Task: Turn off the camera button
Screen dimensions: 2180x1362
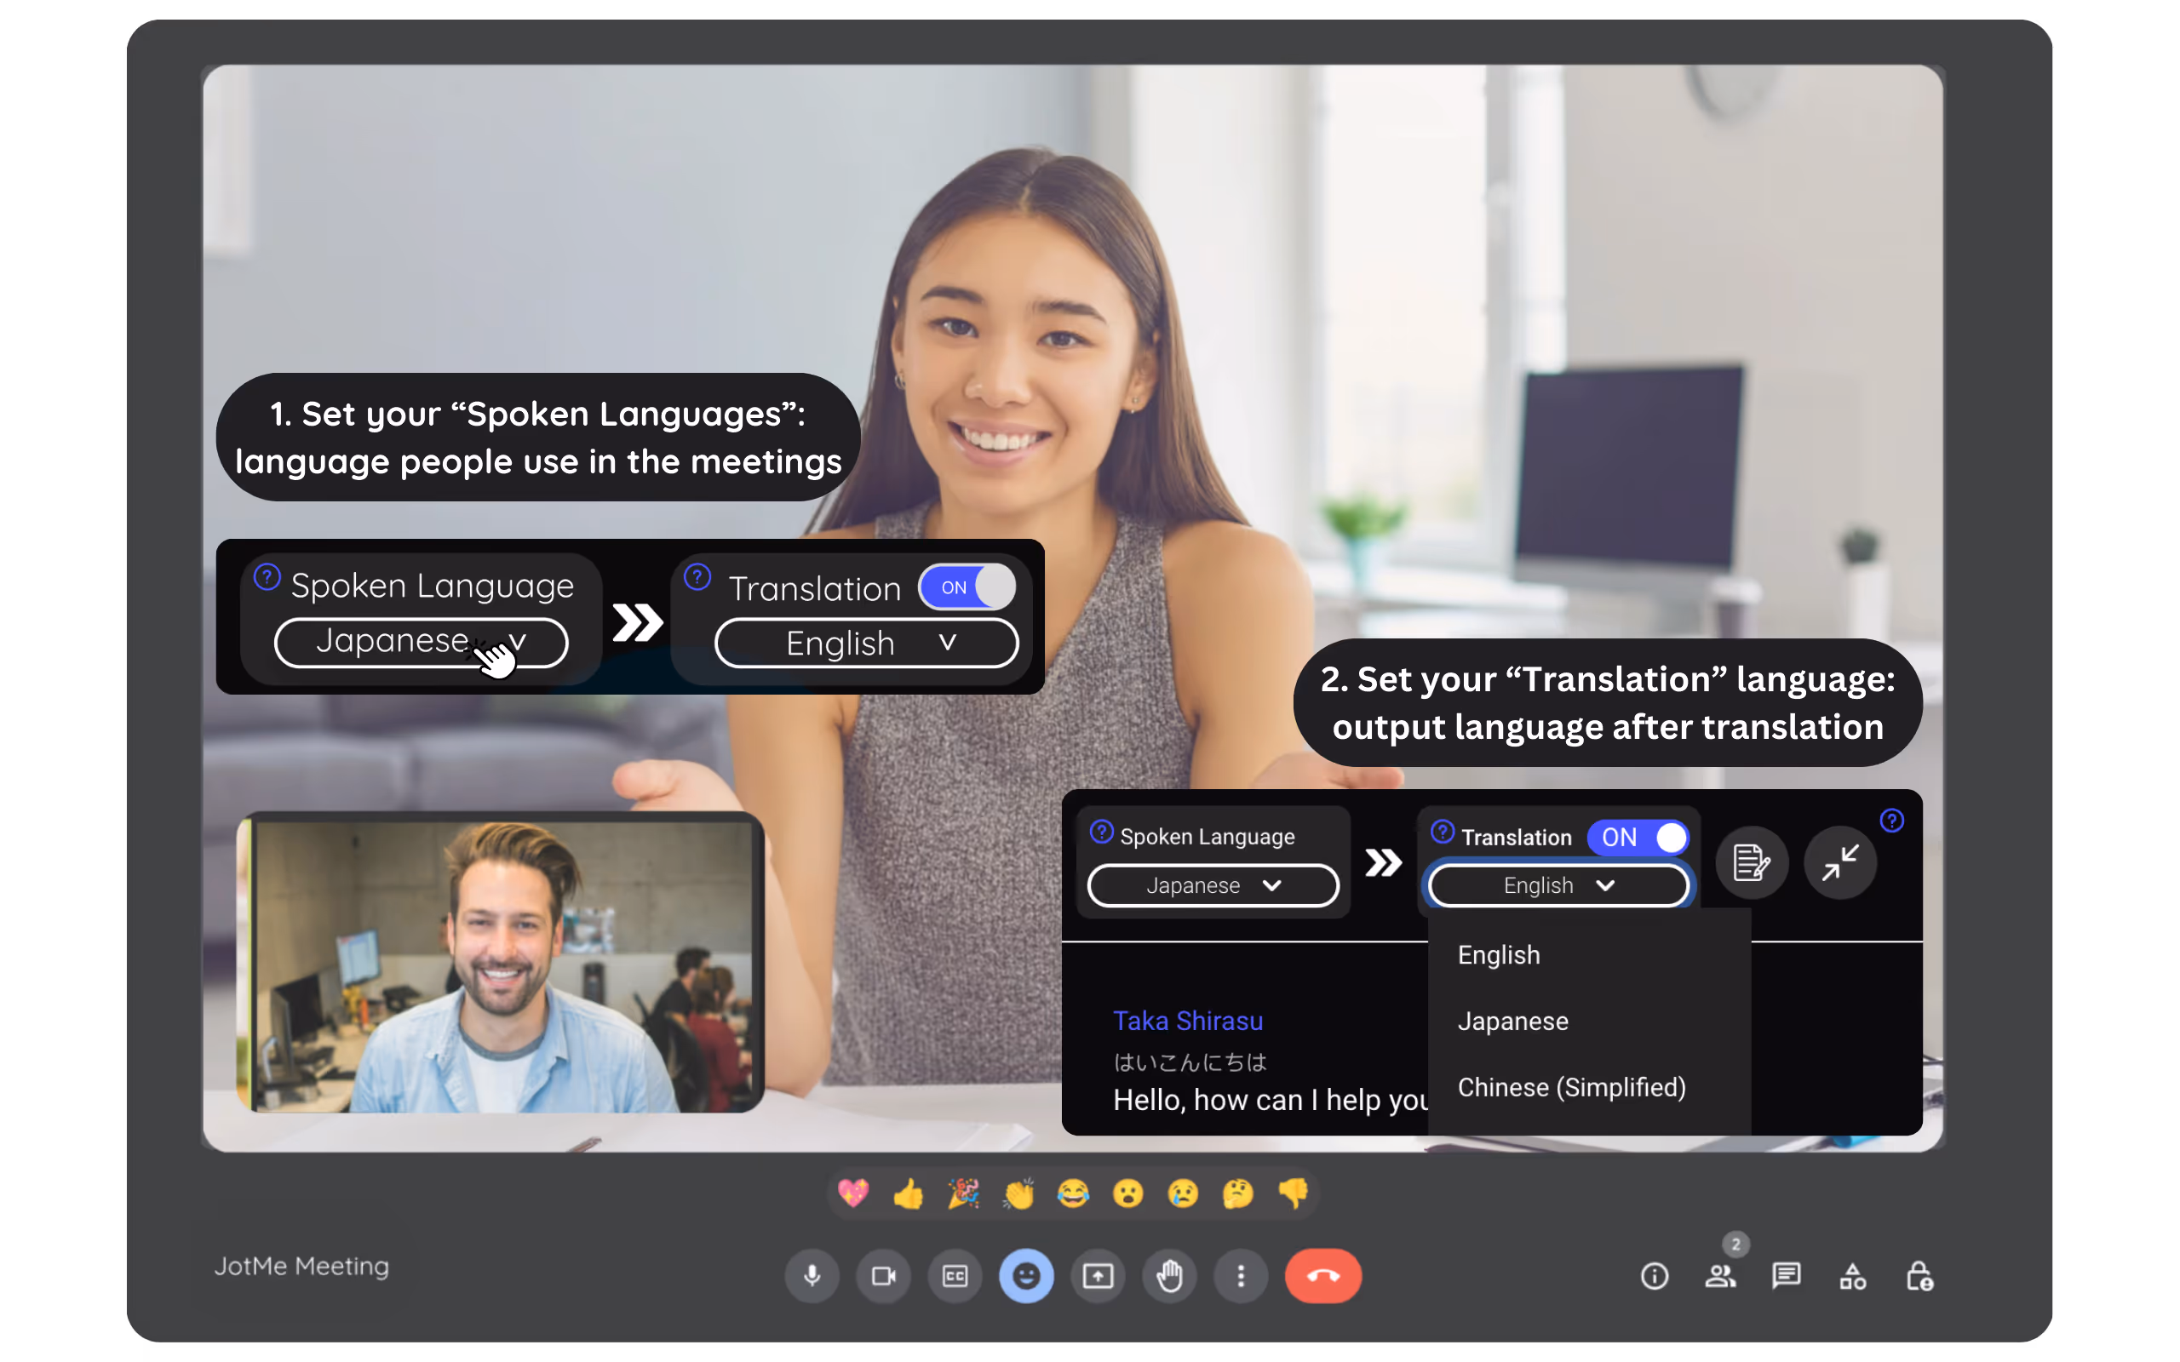Action: pos(883,1275)
